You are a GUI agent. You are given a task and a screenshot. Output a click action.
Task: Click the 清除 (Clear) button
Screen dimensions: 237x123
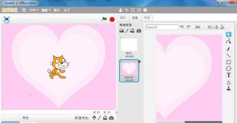coord(198,27)
